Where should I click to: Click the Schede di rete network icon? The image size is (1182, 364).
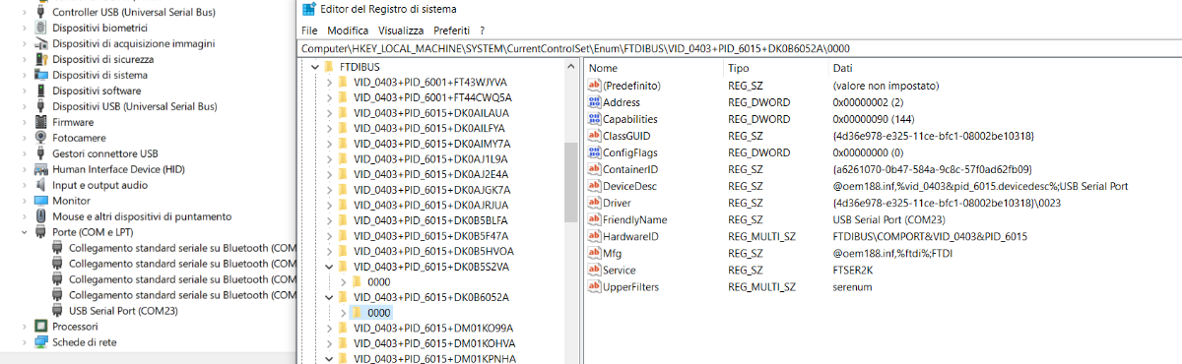click(40, 342)
